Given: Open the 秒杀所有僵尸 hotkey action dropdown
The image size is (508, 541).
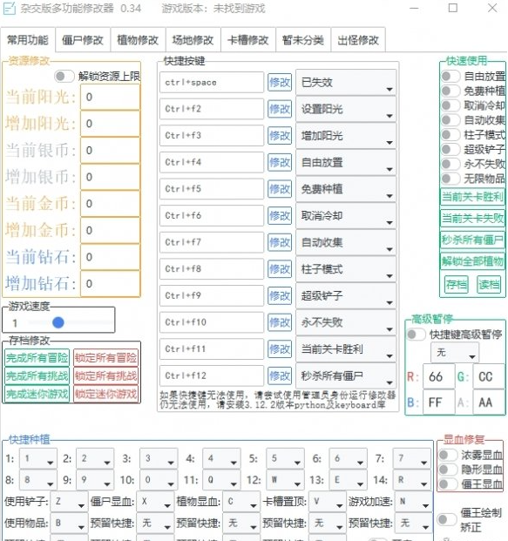Looking at the screenshot, I should 346,375.
